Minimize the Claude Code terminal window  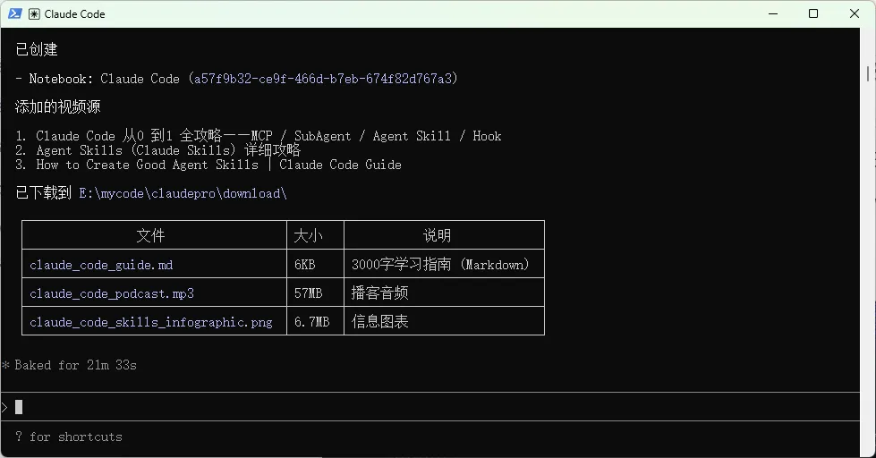772,13
